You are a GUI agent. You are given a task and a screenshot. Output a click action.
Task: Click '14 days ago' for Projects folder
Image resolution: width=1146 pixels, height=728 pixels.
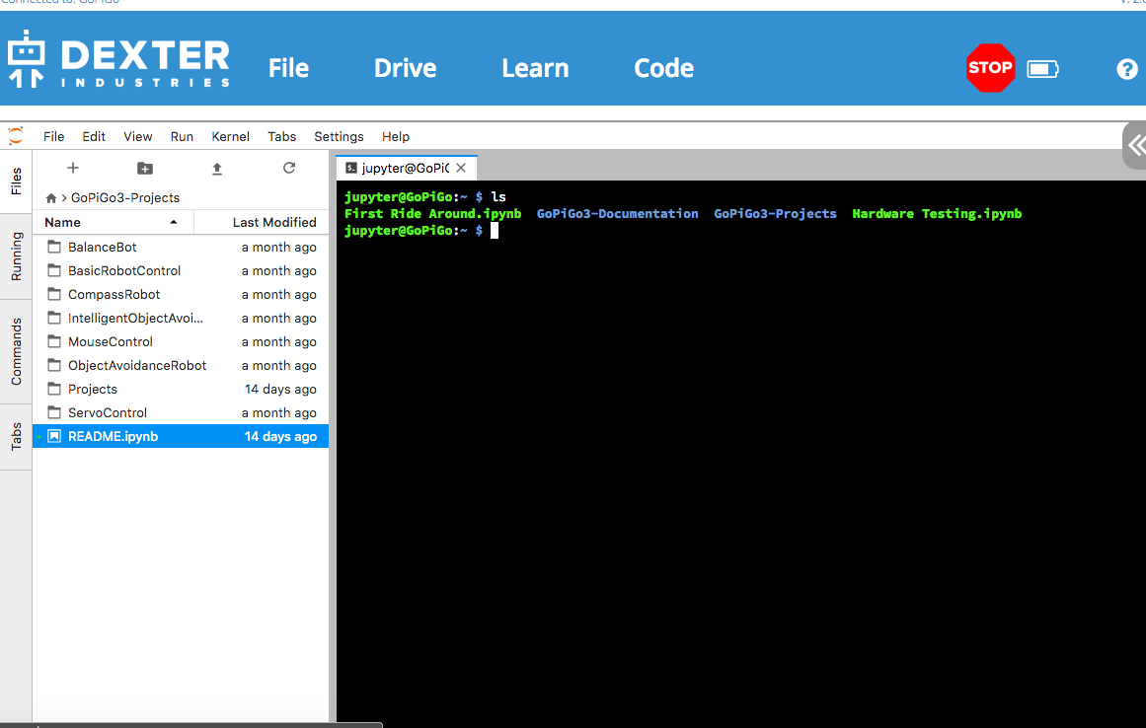click(x=280, y=390)
